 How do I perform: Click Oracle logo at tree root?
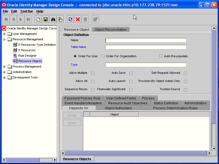4,28
